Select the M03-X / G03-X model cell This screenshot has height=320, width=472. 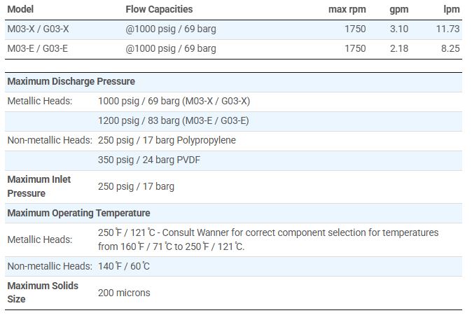pyautogui.click(x=38, y=29)
